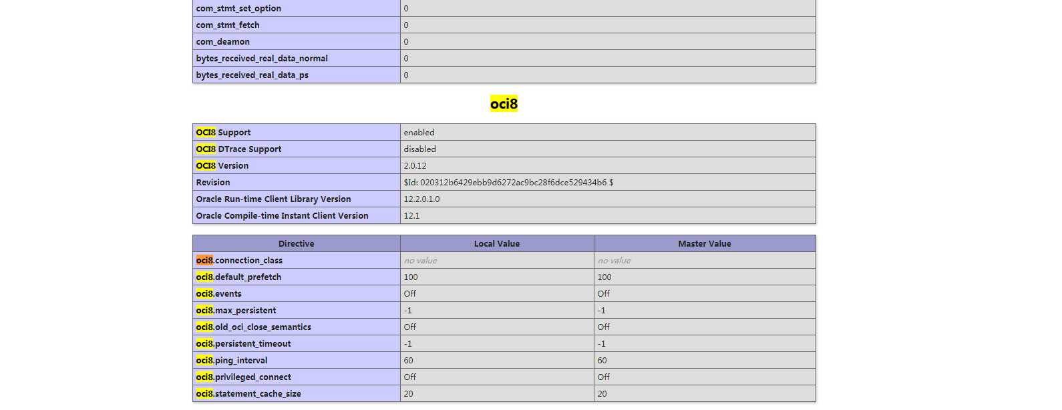Viewport: 1062px width, 410px height.
Task: Select the 'disabled' DTrace Support value
Action: point(419,149)
